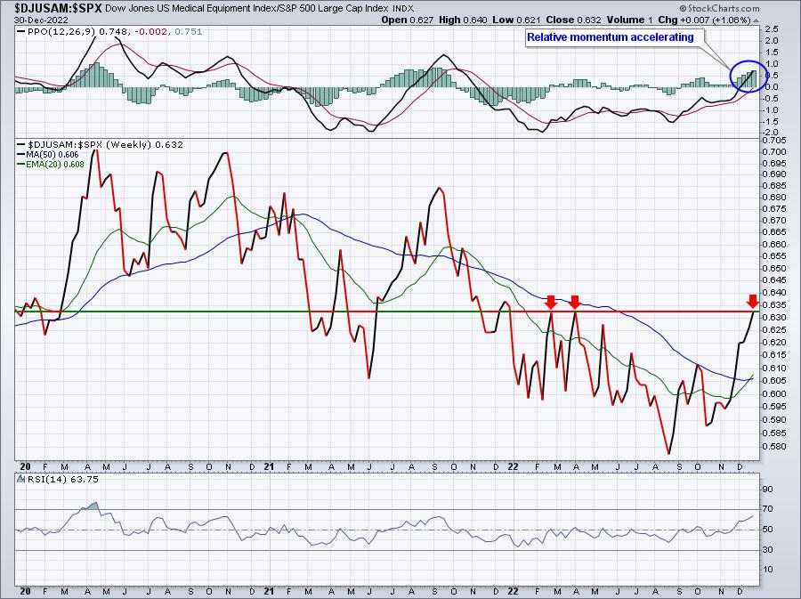Click the middle red down arrow marker

575,302
